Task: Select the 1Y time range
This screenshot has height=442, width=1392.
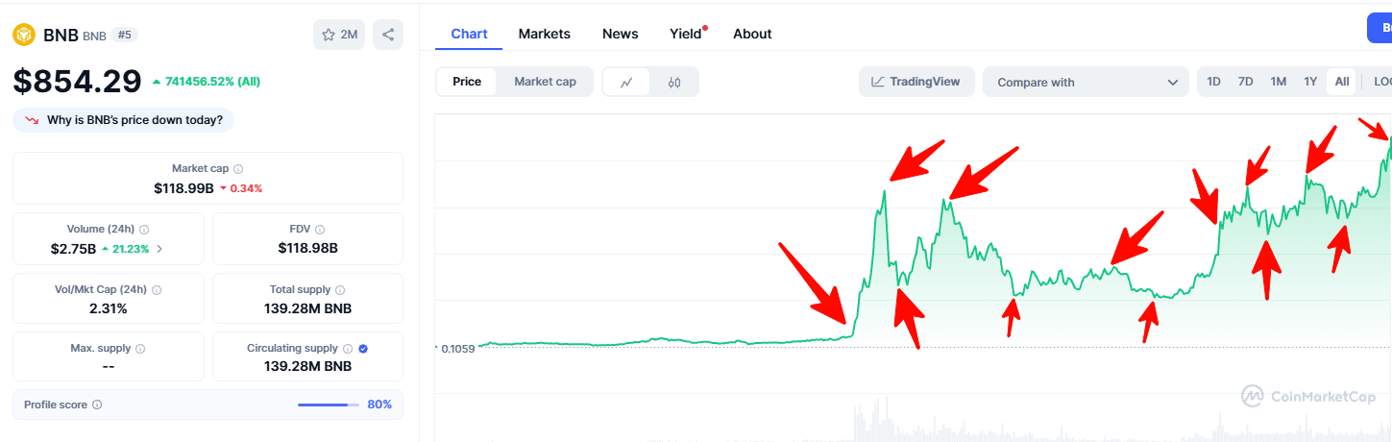Action: coord(1310,82)
